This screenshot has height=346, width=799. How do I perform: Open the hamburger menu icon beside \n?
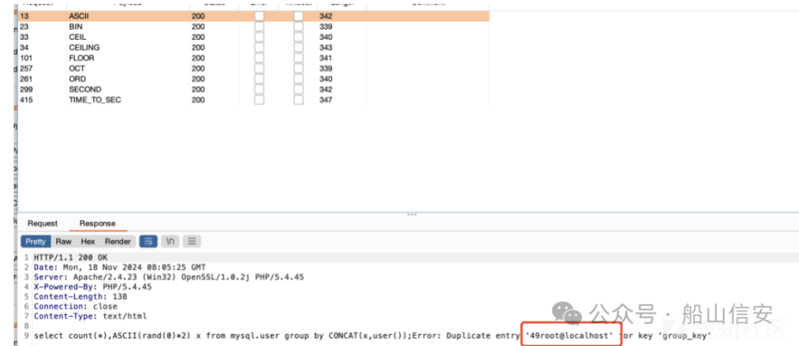192,242
